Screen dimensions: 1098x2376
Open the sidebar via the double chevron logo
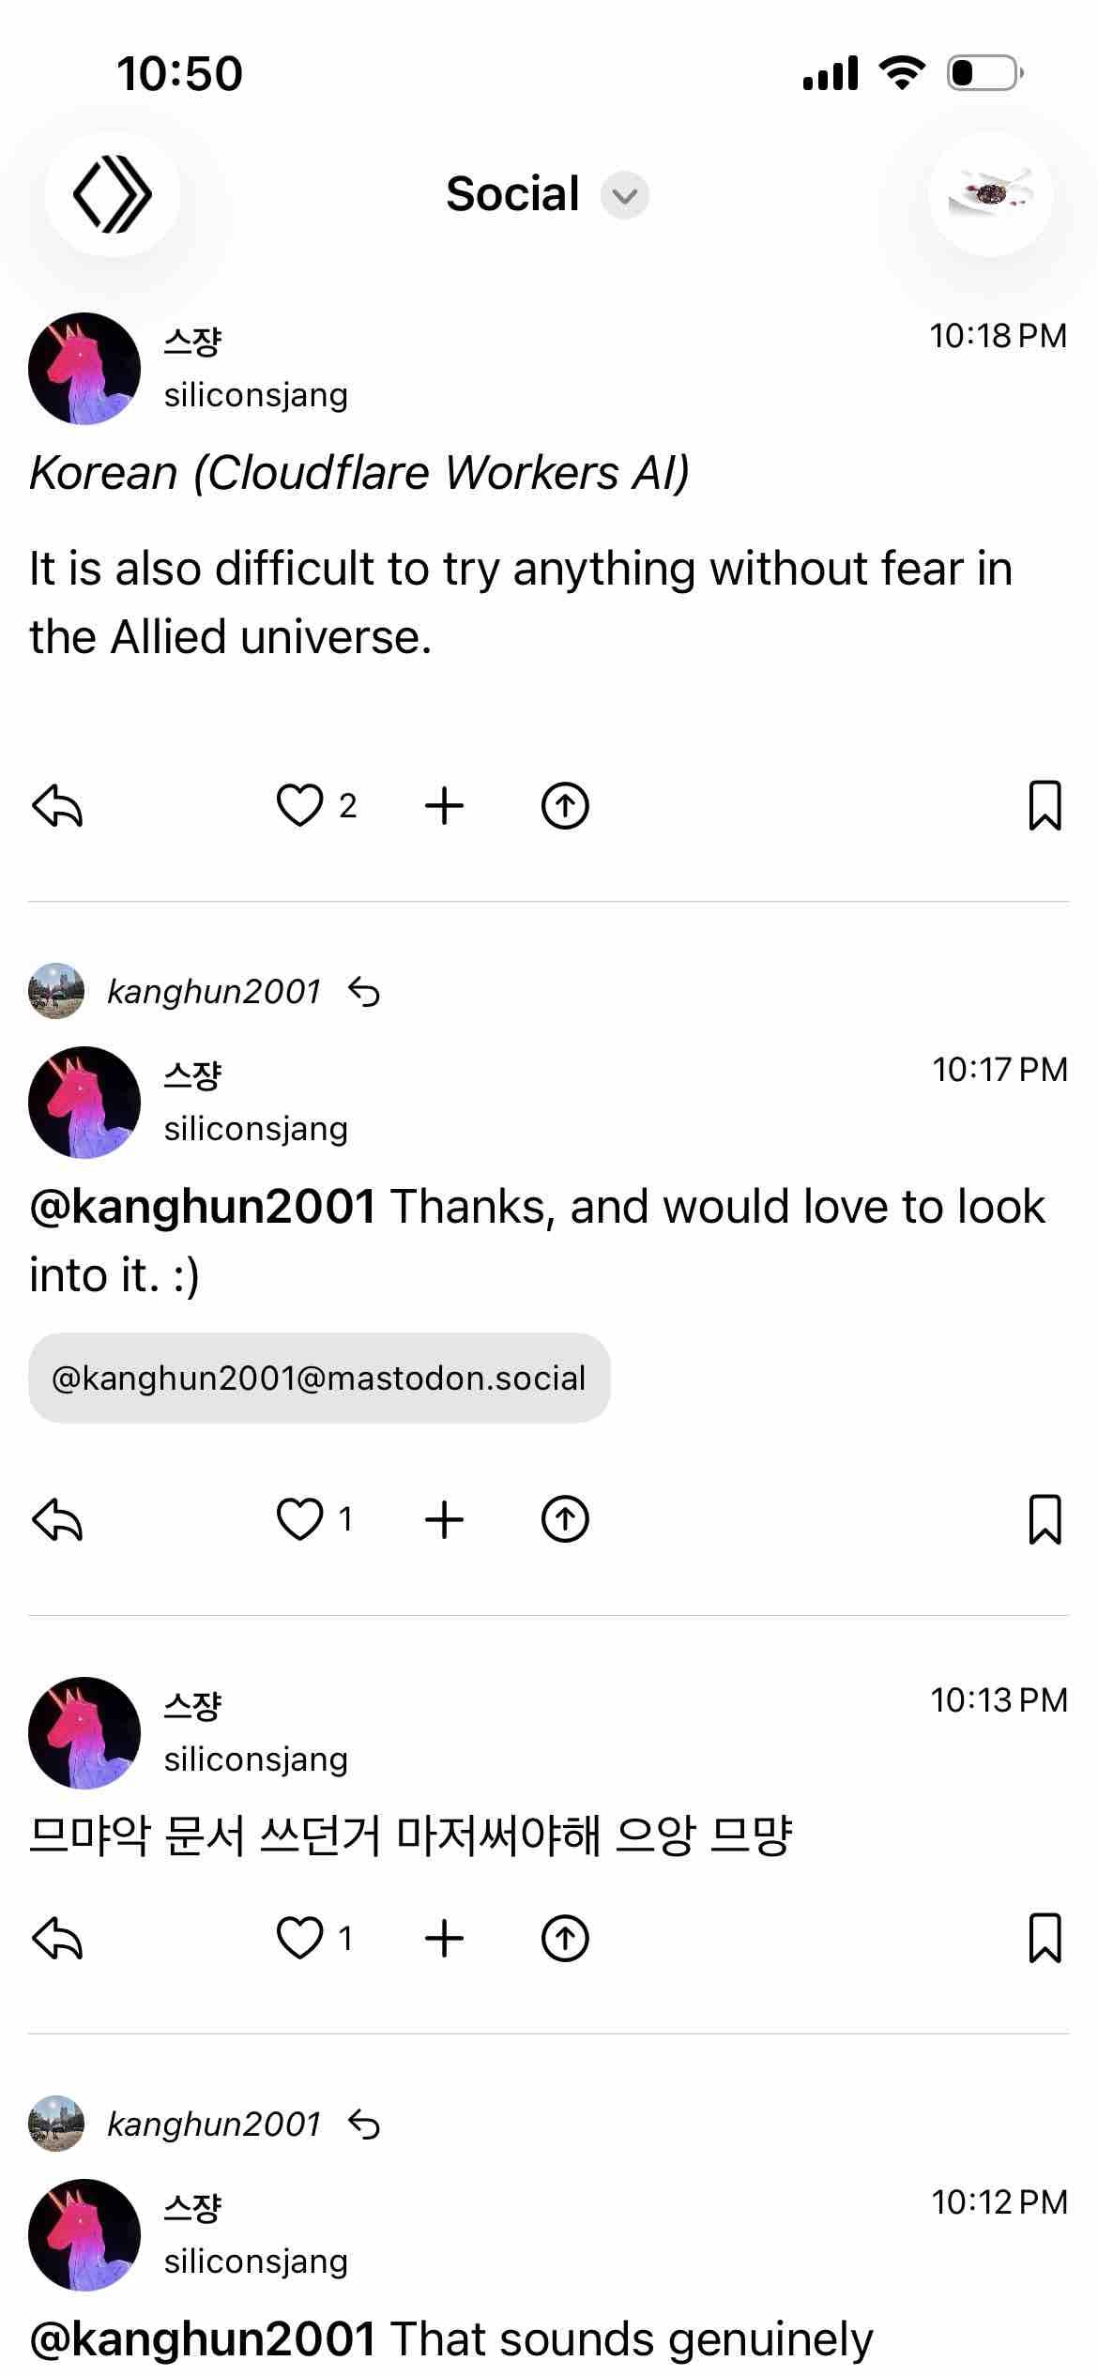[112, 194]
